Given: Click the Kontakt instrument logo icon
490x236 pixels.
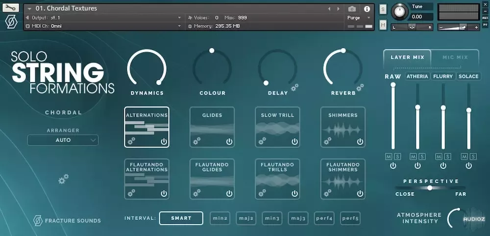Looking at the screenshot, I should coord(11,22).
